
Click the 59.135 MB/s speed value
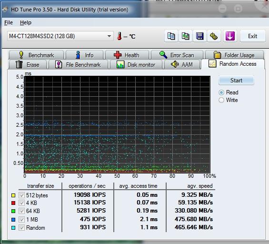pos(195,202)
